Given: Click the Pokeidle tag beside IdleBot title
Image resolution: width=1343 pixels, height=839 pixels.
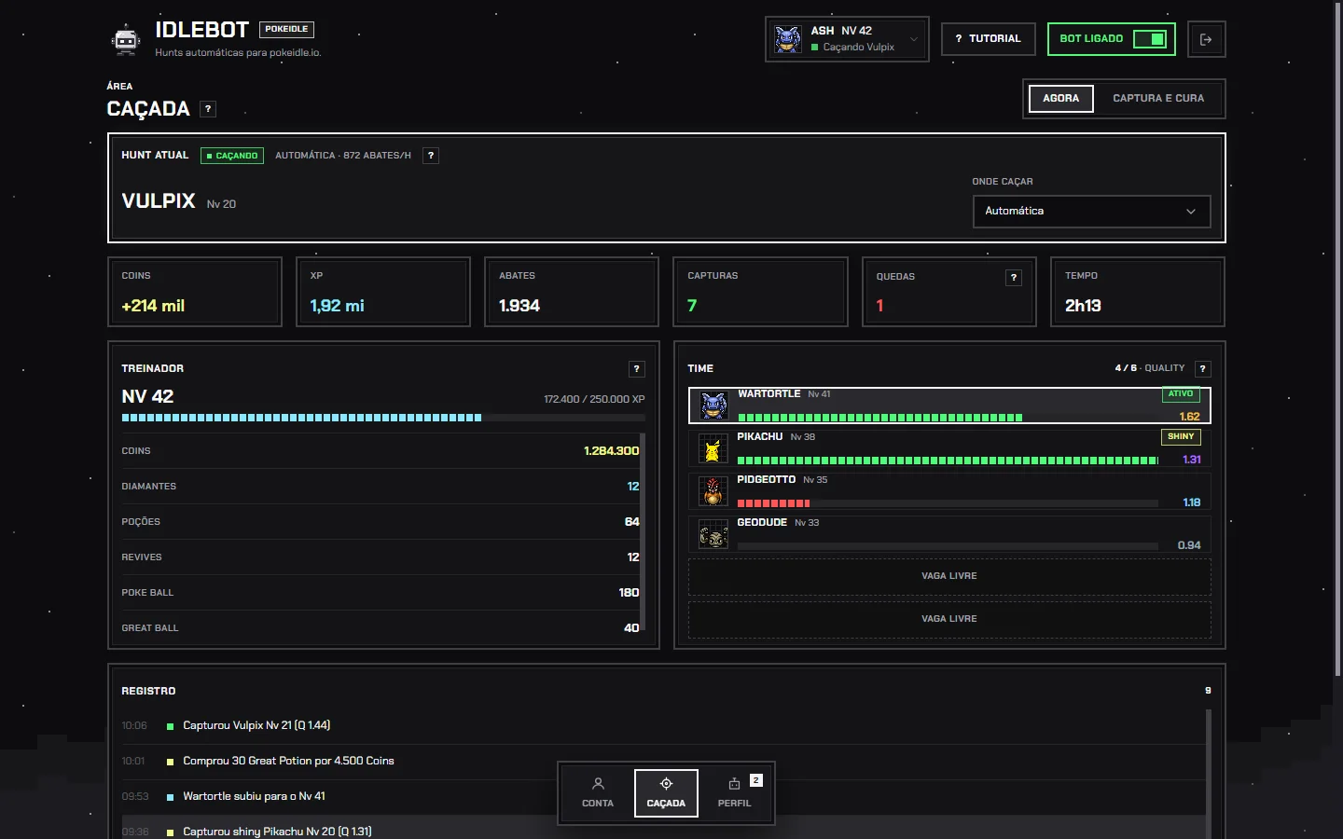Looking at the screenshot, I should click(286, 30).
